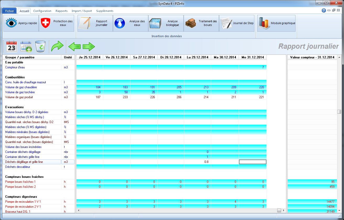344x220 pixels.
Task: Click the horizontal scrollbar right arrow
Action: pos(284,210)
